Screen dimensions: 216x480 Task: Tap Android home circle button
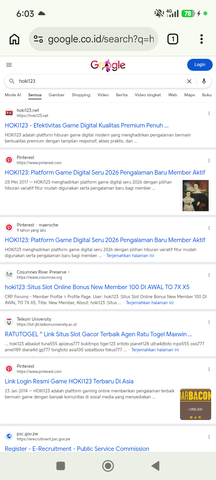click(108, 466)
